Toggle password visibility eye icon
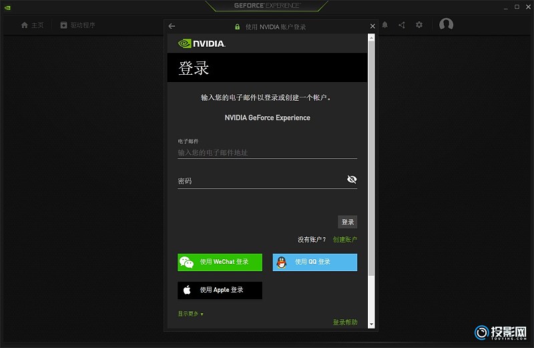Image resolution: width=534 pixels, height=348 pixels. [x=352, y=180]
